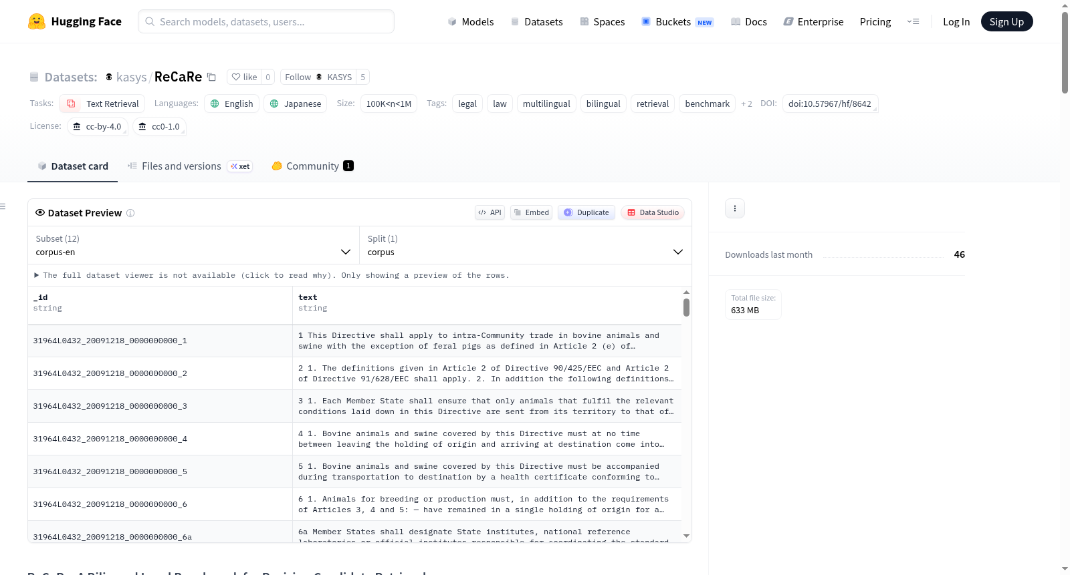The image size is (1070, 575).
Task: Click the license icon in the cc0-1.0 tag
Action: [x=142, y=126]
